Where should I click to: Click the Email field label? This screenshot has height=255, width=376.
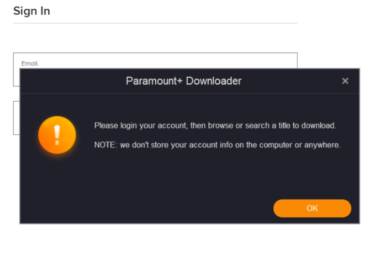click(x=30, y=64)
